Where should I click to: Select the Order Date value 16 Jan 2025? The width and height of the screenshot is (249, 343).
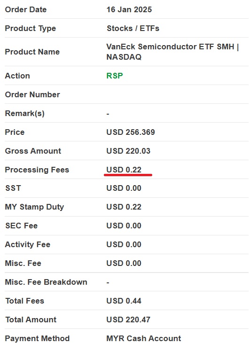129,9
